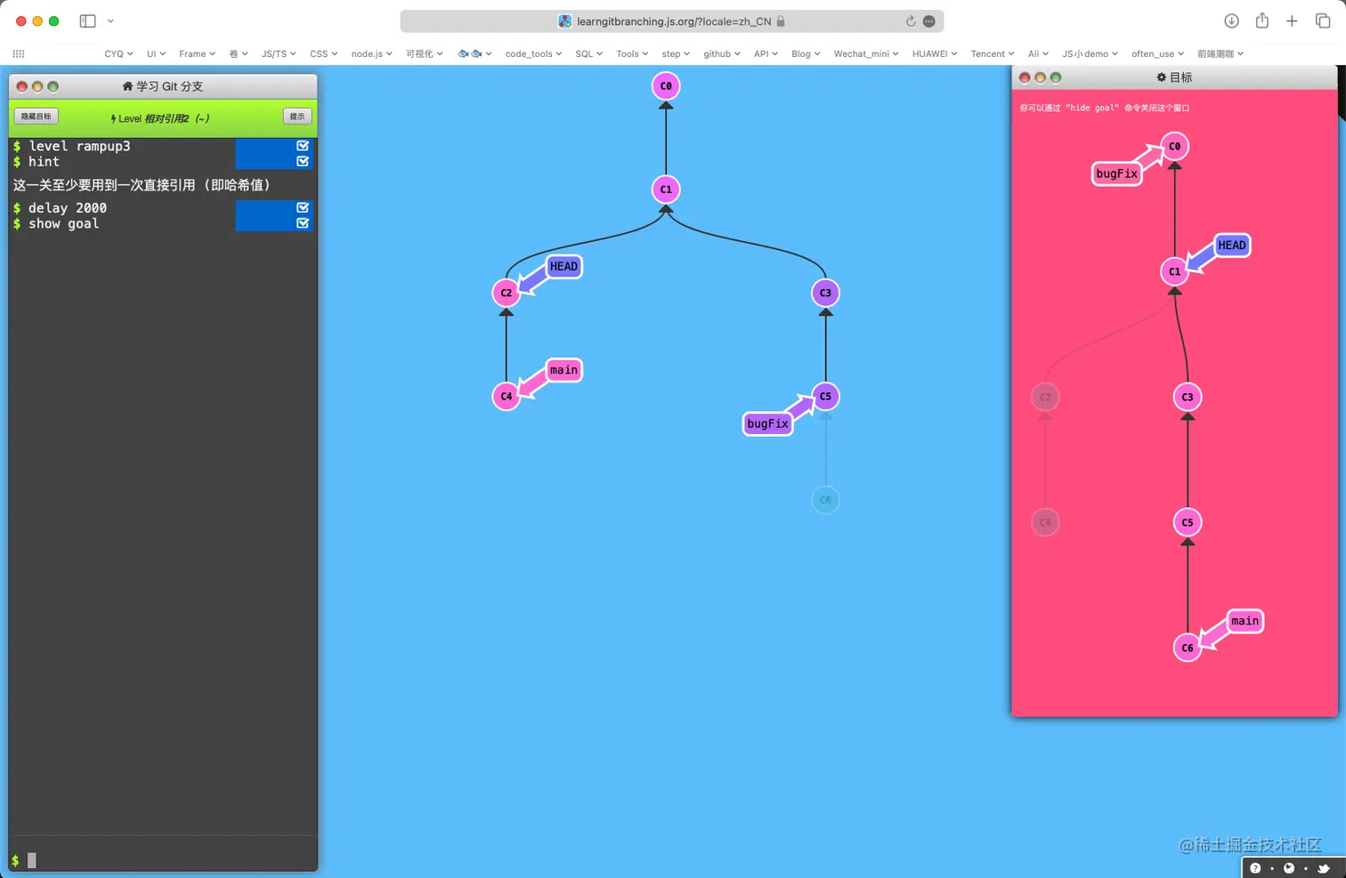Open the sidebar chevron dropdown
Screen dimensions: 1346x878
(110, 20)
